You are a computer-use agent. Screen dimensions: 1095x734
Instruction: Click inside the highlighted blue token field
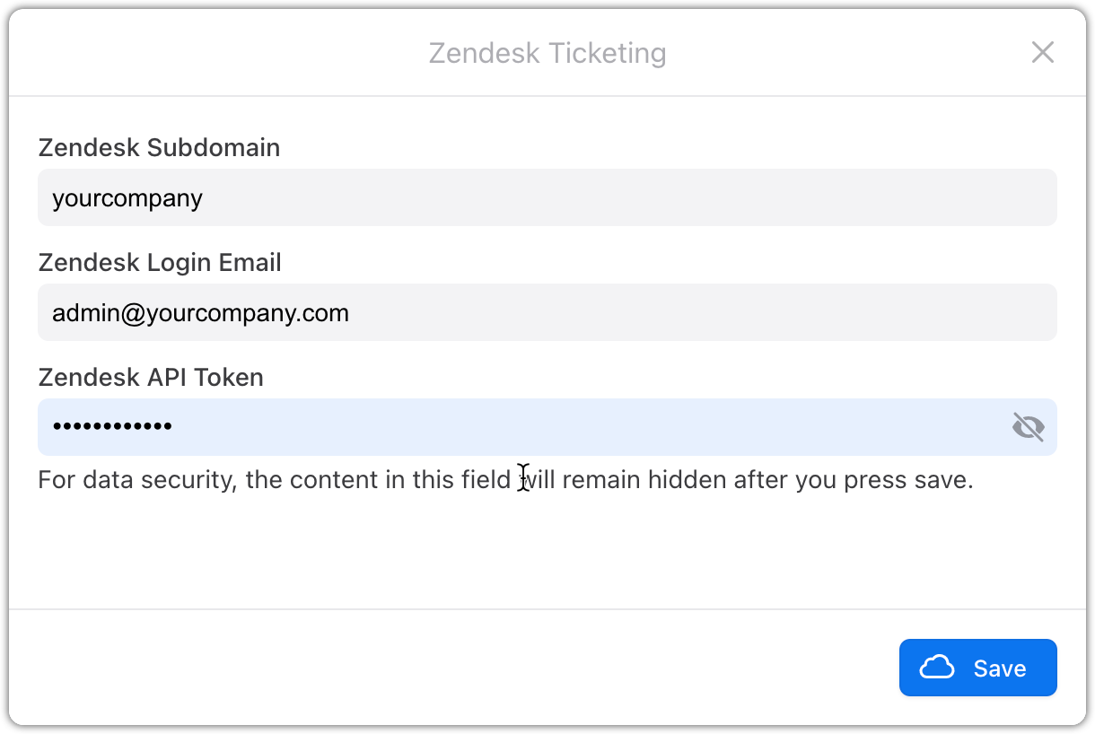(449, 427)
